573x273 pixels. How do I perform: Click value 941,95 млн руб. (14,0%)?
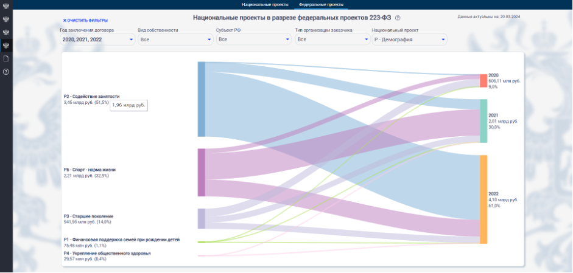click(x=87, y=222)
